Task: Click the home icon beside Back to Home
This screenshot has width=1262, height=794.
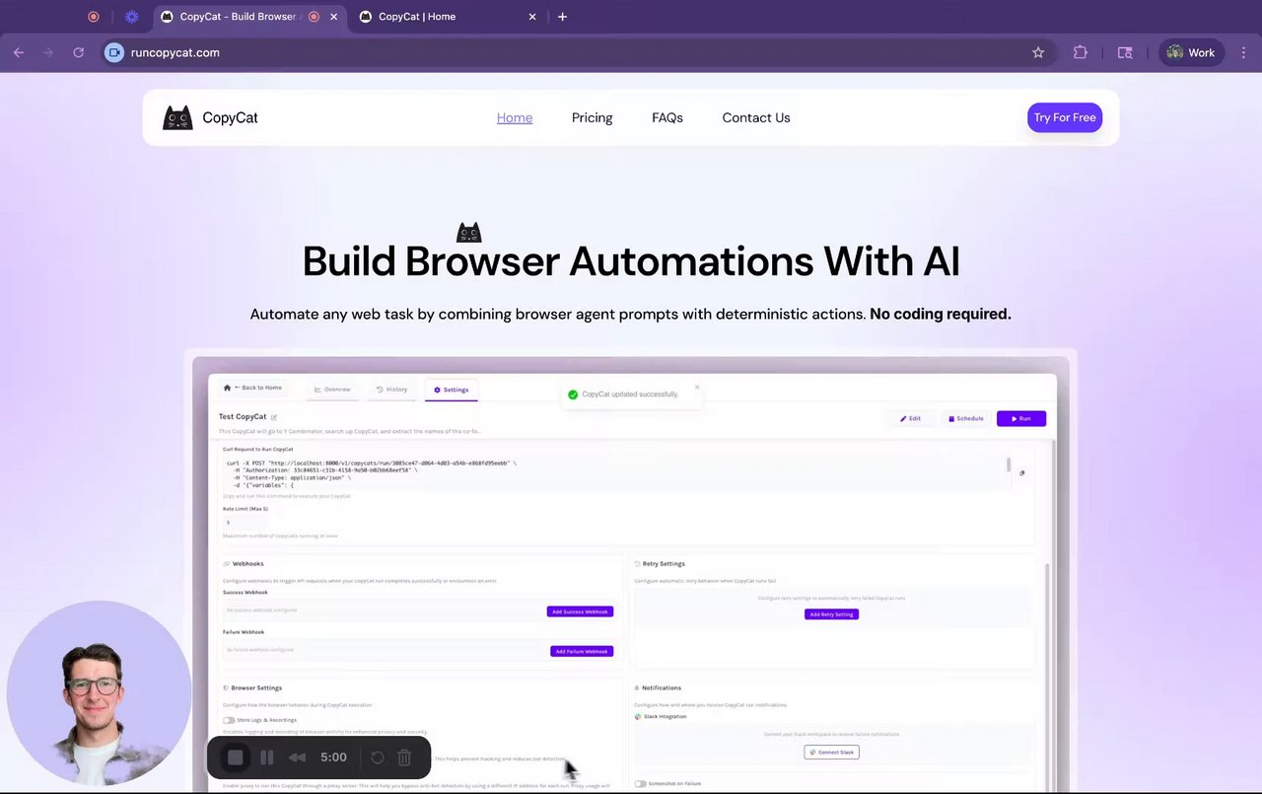Action: pos(227,388)
